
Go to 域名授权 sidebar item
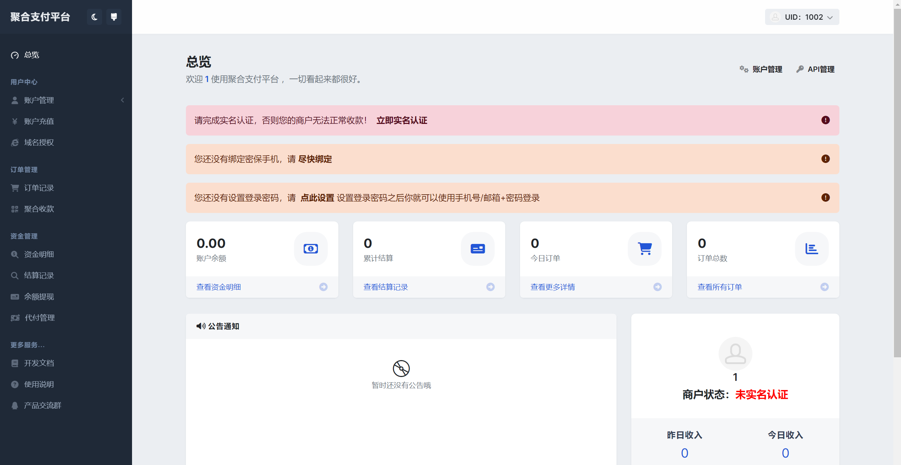pos(39,143)
